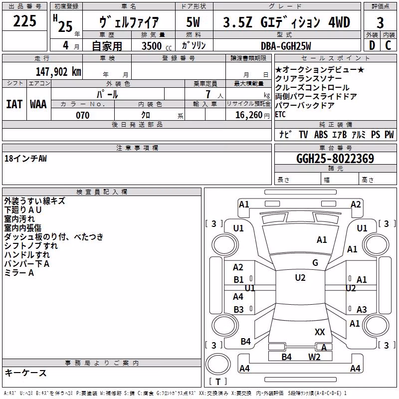Click the fuel type ガソリン
The height and width of the screenshot is (399, 399).
tap(194, 45)
